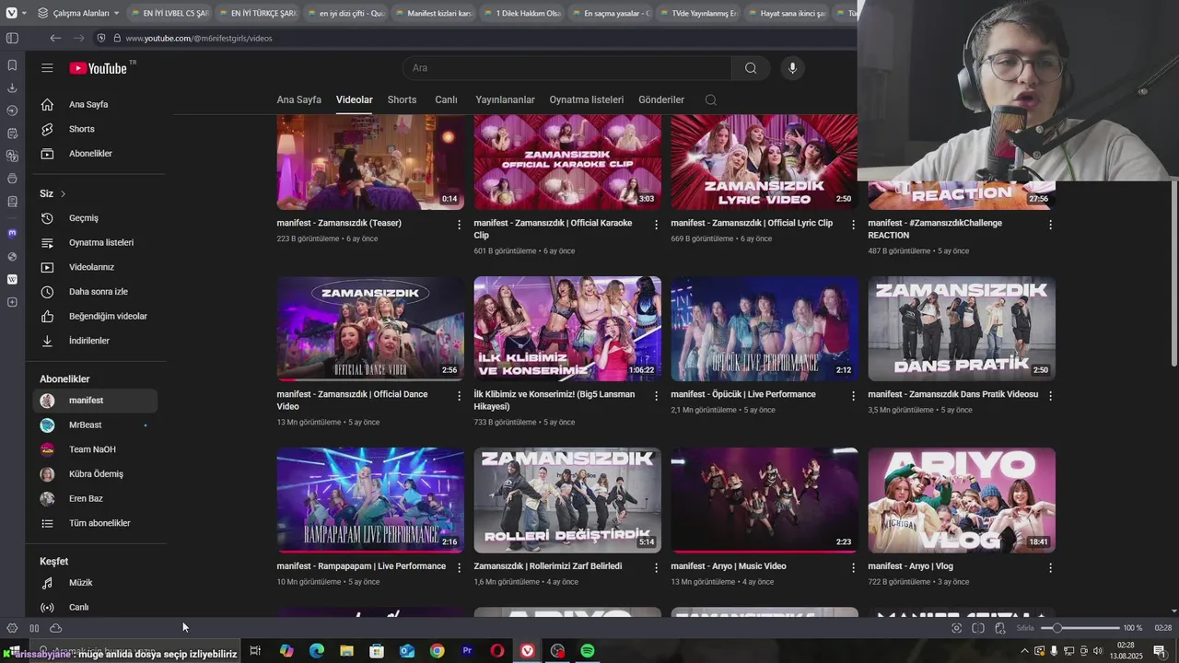Open Zamansızdık Dans Pratik thumbnail
Screen dimensions: 1179x663
pos(962,329)
